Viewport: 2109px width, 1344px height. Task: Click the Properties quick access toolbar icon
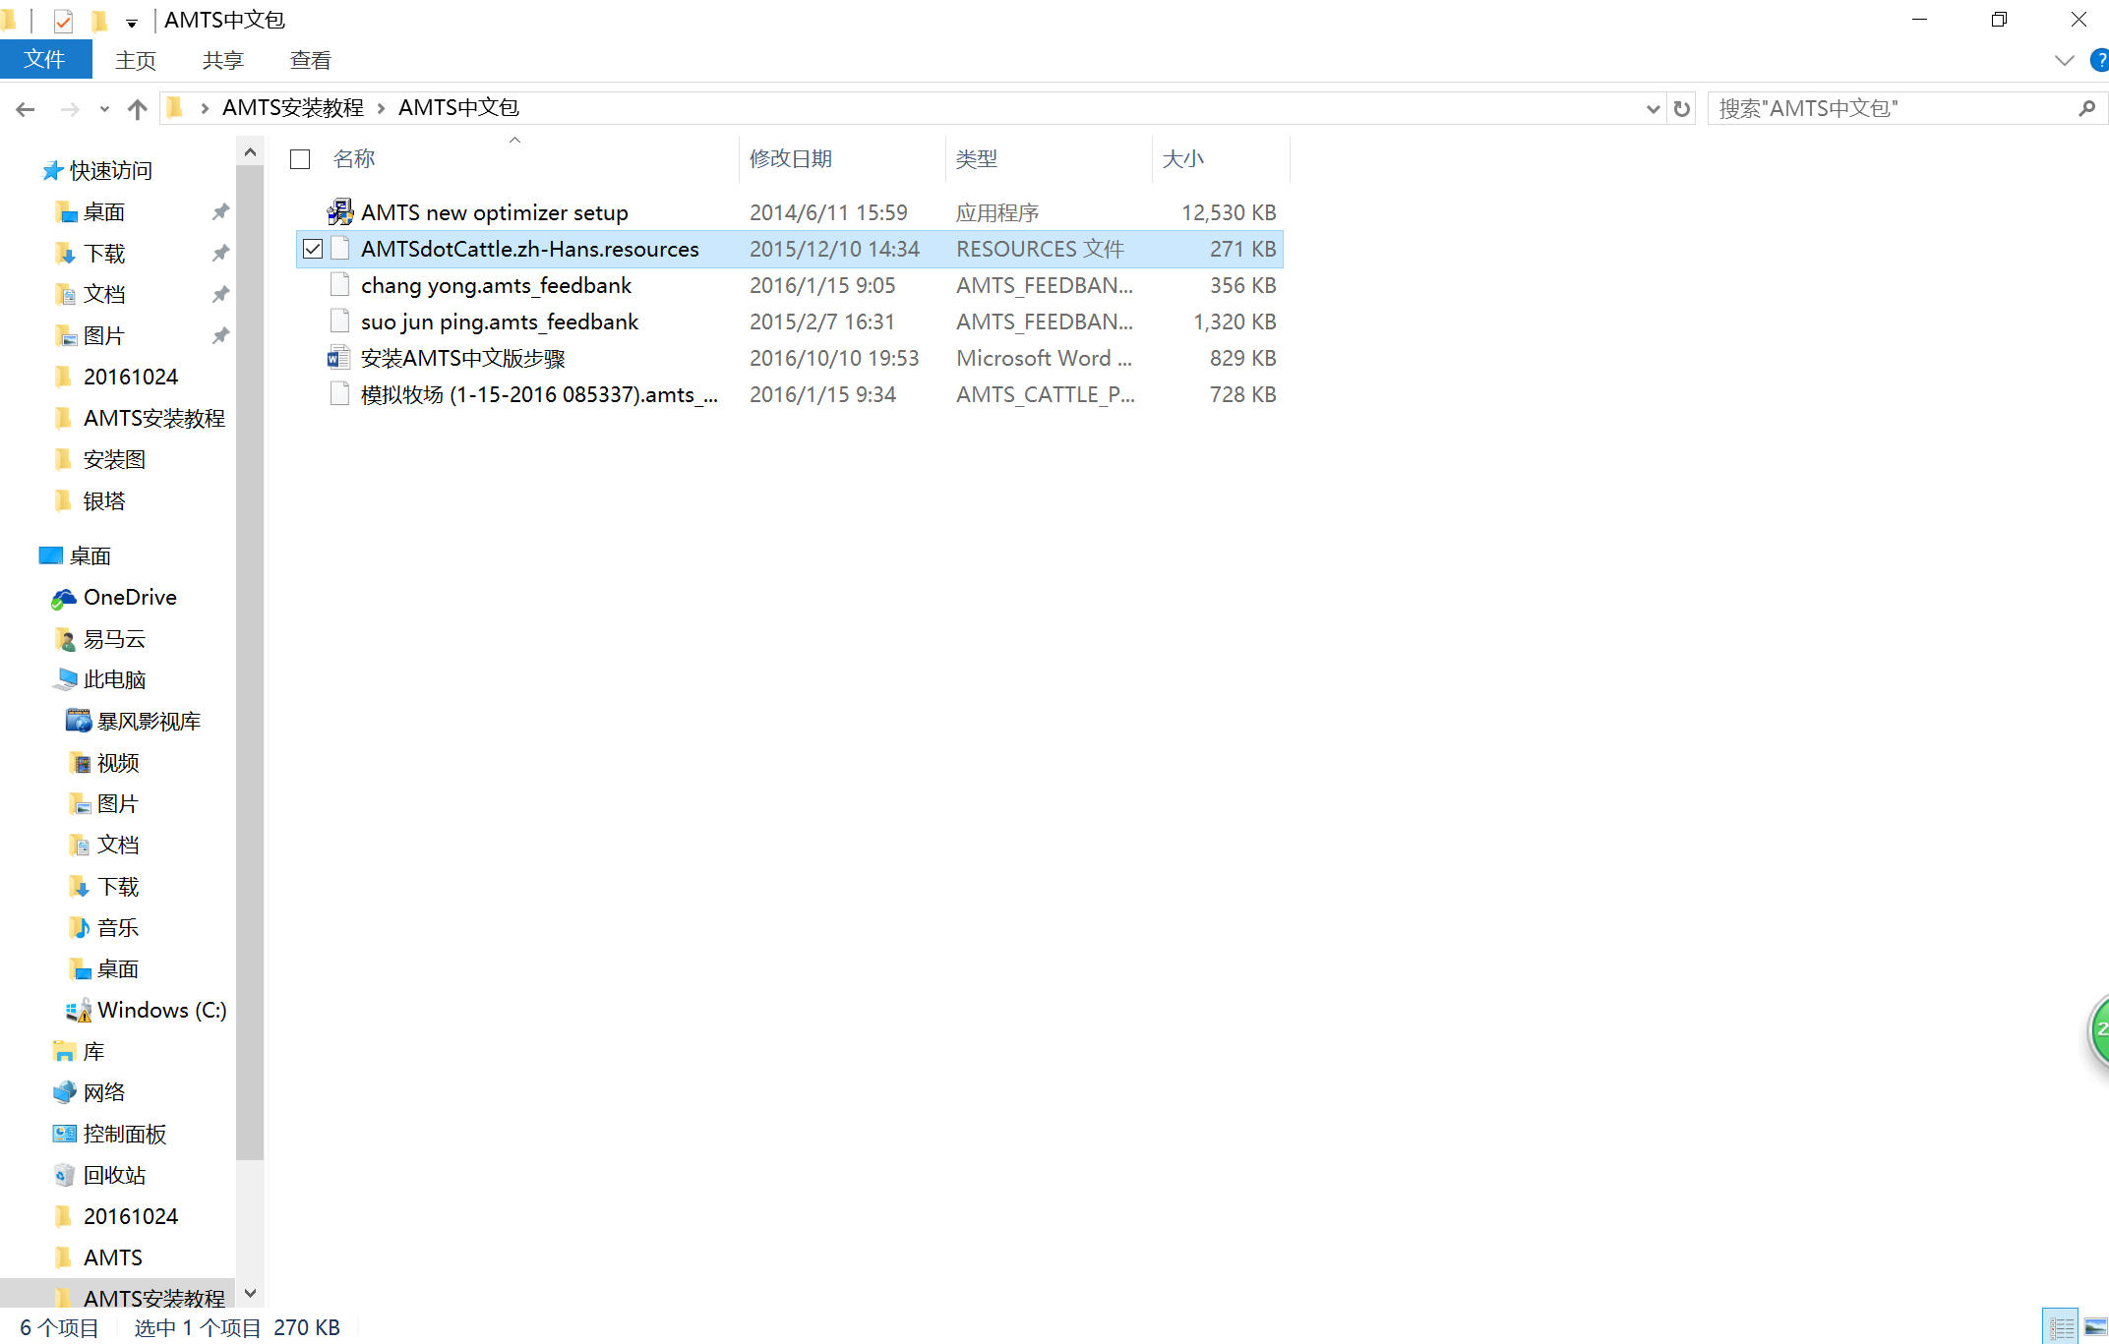(63, 20)
